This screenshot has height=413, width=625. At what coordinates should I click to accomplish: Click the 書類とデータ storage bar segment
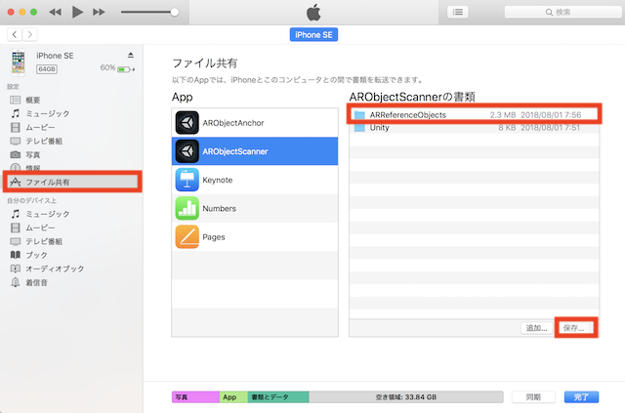278,397
